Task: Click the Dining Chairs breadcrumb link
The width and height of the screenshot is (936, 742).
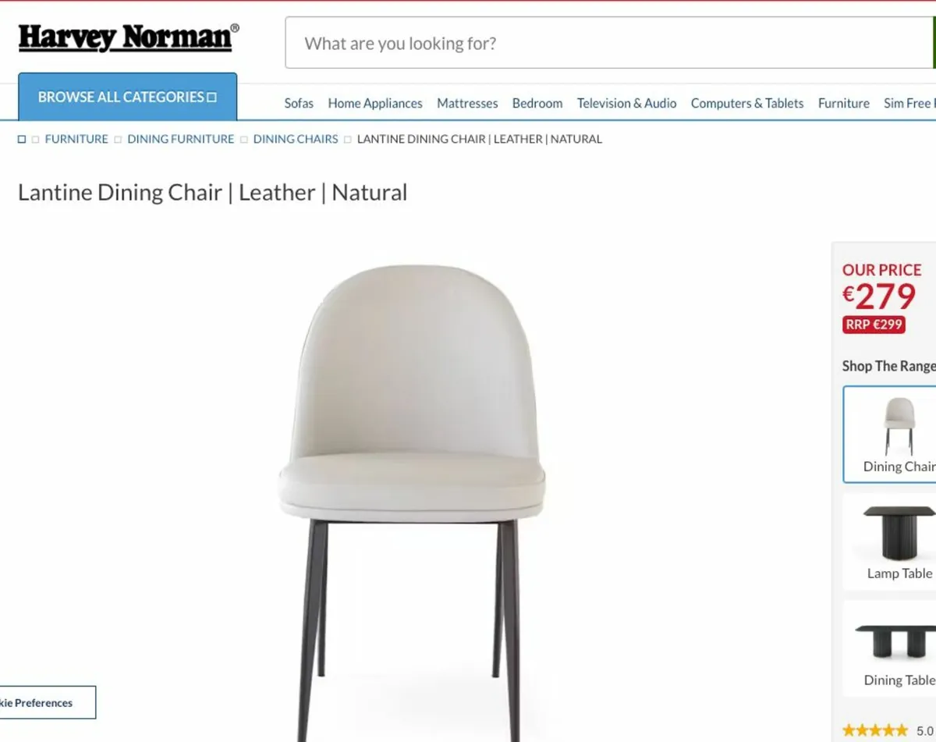Action: (296, 139)
